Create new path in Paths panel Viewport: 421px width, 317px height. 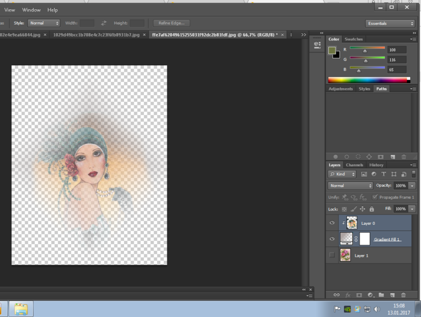393,157
